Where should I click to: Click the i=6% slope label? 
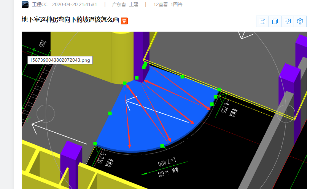pos(164,173)
